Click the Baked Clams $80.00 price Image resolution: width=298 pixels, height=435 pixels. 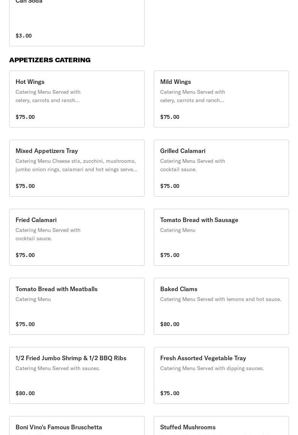(x=170, y=324)
